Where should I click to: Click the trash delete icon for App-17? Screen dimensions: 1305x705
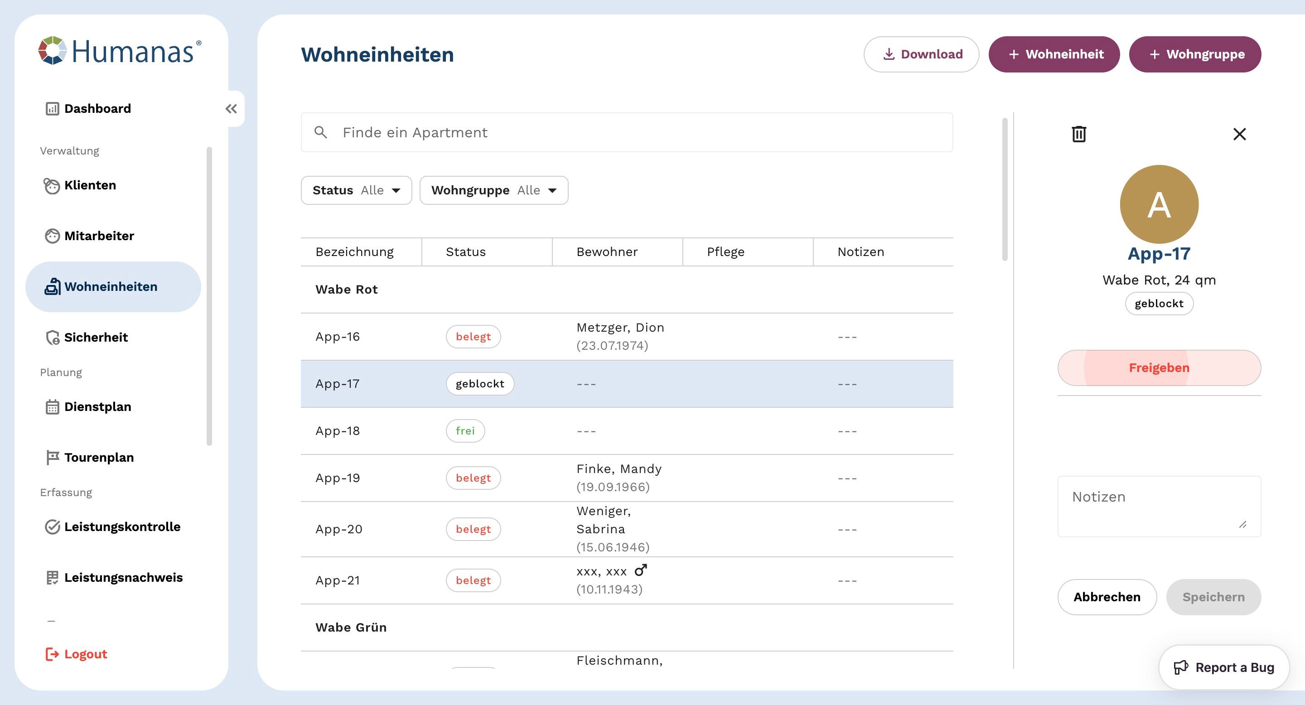[x=1078, y=134]
